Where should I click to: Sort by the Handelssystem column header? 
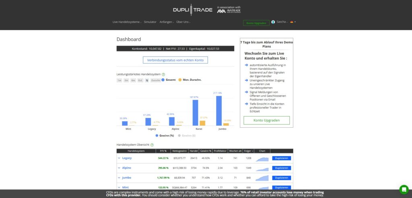pyautogui.click(x=136, y=151)
